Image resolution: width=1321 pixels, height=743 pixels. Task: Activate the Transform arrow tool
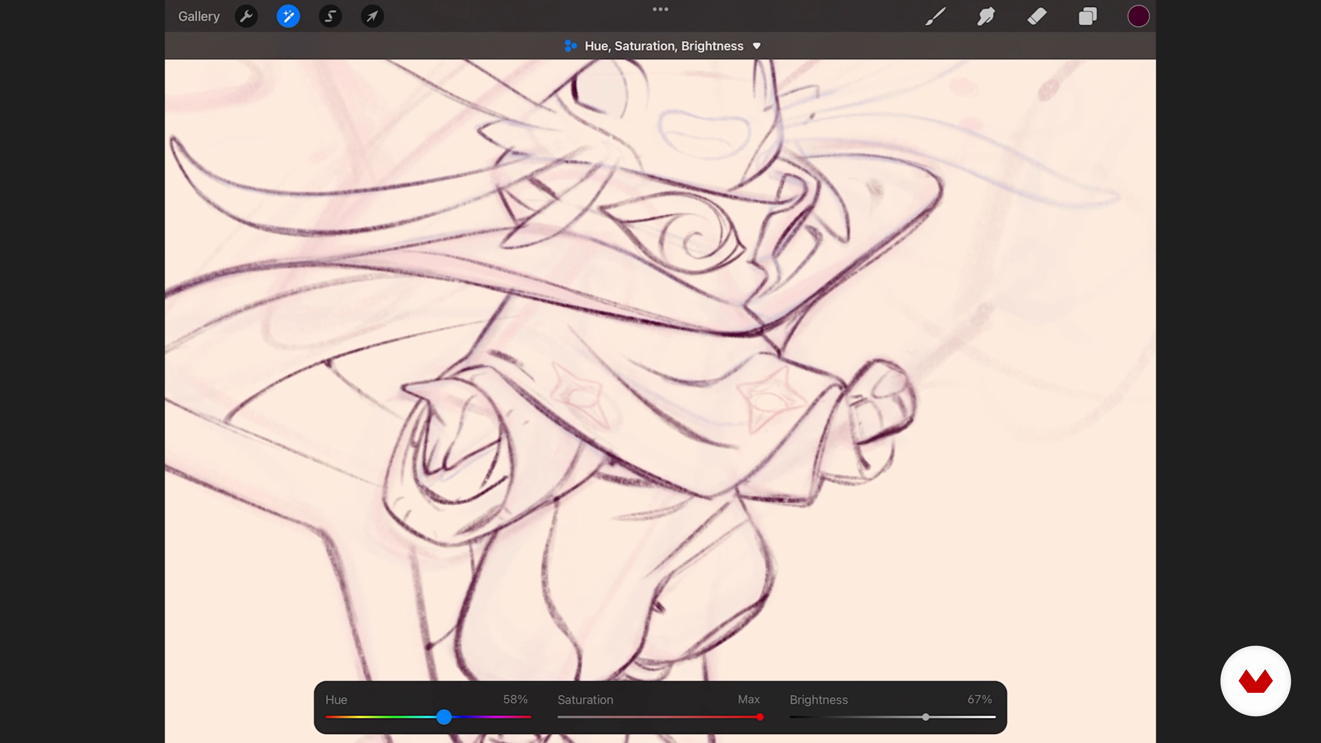(372, 17)
